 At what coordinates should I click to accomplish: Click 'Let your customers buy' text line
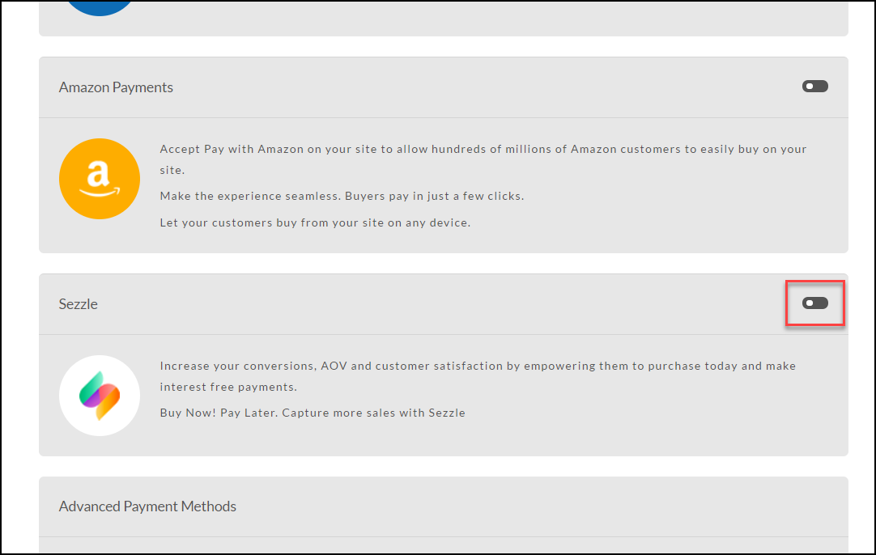(x=315, y=222)
